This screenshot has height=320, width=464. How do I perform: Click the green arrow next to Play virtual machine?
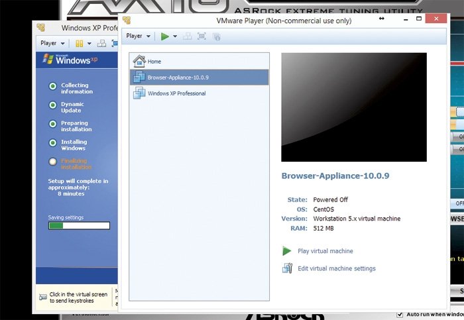pos(286,251)
